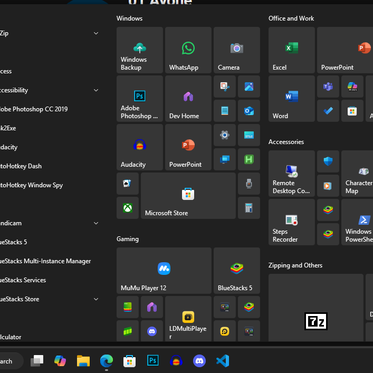Open the Photos small tile
This screenshot has height=373, width=373.
coord(249,87)
